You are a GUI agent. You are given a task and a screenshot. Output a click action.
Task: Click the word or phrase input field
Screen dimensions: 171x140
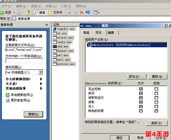(x=24, y=61)
